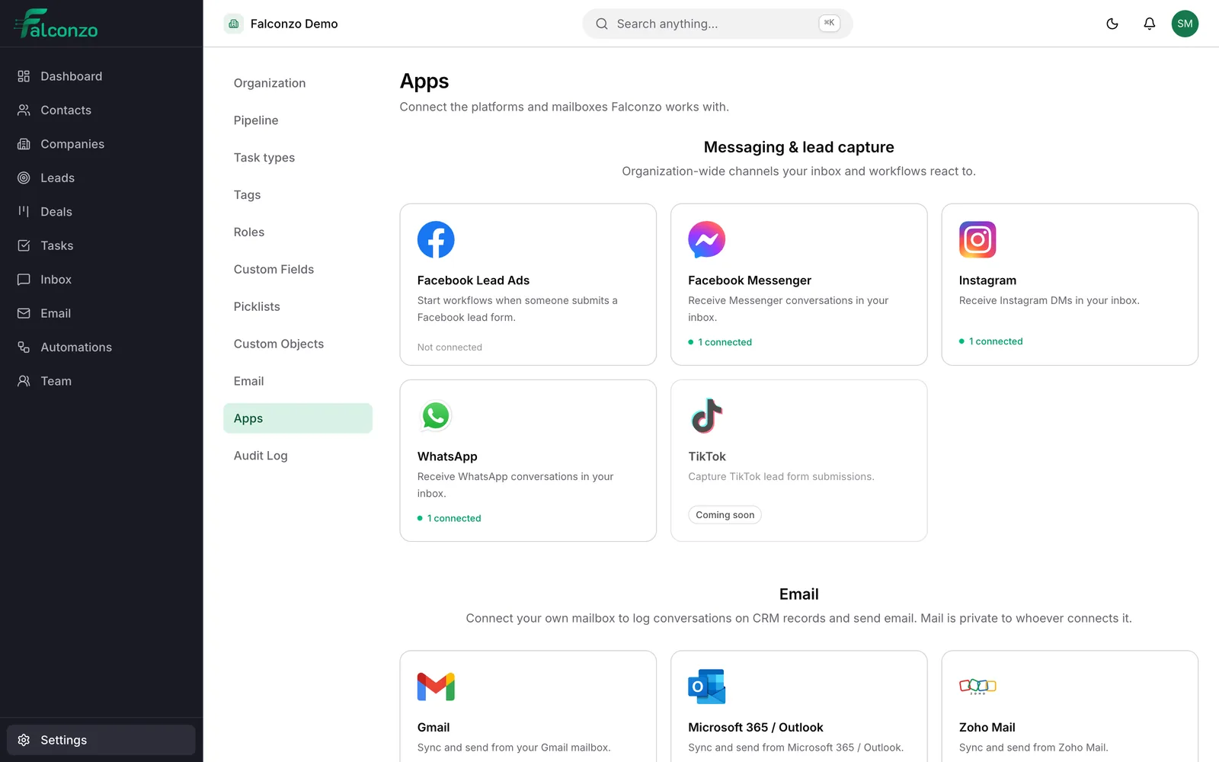Screen dimensions: 1219x762
Task: Click the Inbox chat bubble icon
Action: (x=24, y=280)
